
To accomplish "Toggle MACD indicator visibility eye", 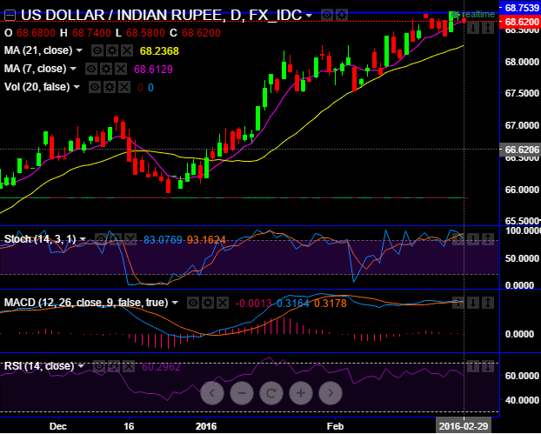I will [x=193, y=303].
